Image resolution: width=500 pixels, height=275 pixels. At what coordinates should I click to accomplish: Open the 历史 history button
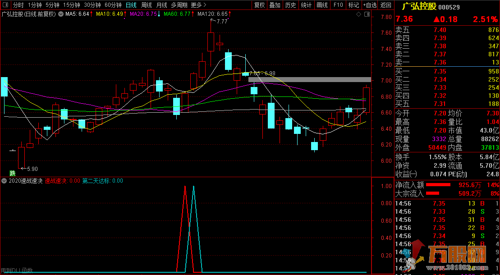(x=290, y=5)
